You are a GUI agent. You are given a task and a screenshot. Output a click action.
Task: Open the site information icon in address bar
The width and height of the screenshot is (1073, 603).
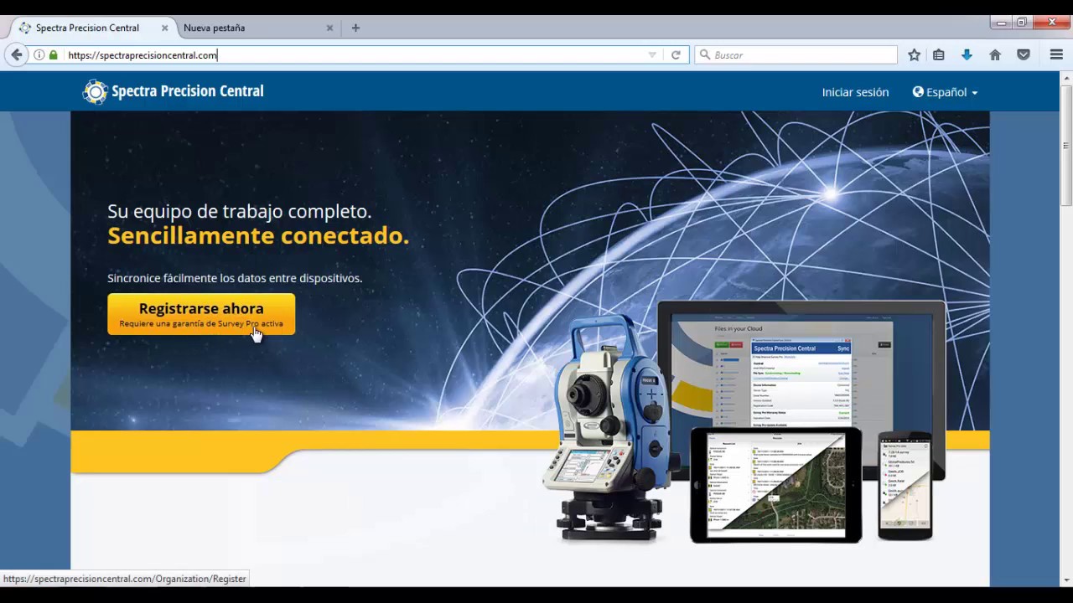pos(39,54)
